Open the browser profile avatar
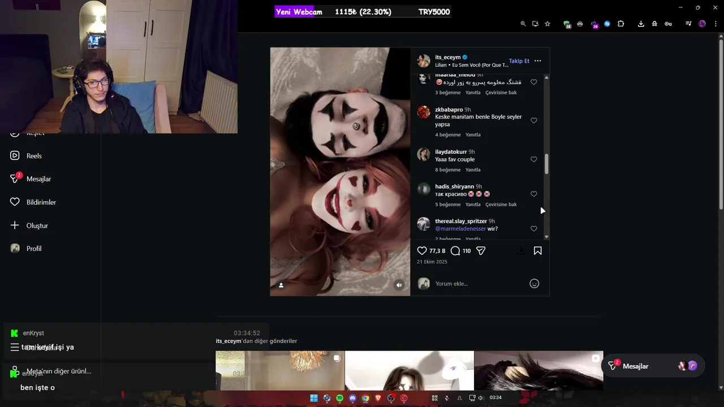 [702, 24]
